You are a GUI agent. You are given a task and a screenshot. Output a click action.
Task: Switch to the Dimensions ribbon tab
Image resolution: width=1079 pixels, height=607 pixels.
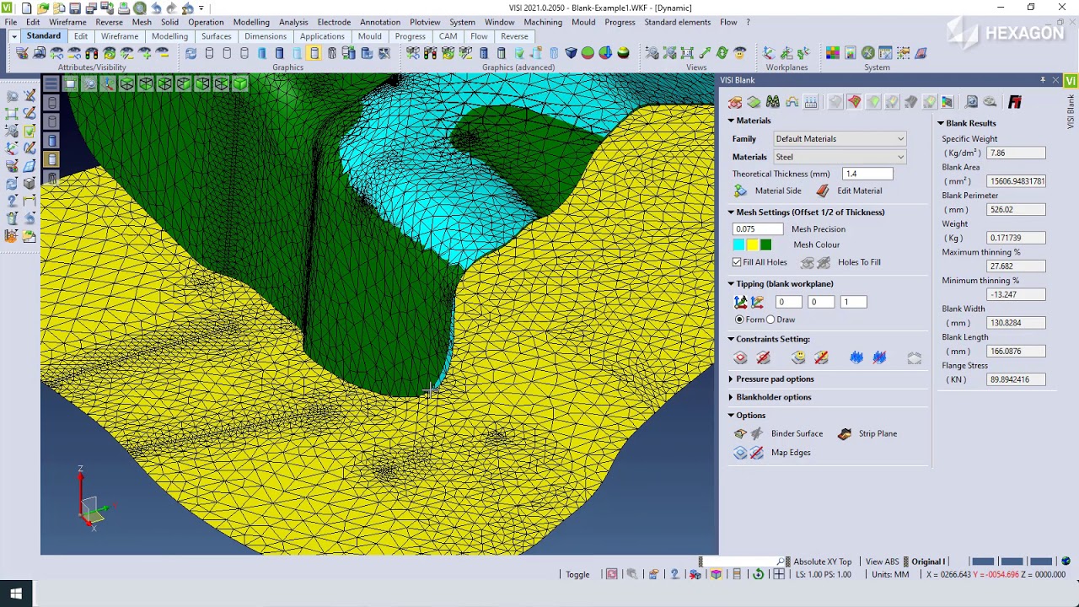[266, 36]
